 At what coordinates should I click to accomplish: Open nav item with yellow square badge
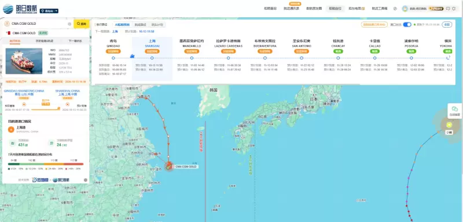click(x=357, y=9)
